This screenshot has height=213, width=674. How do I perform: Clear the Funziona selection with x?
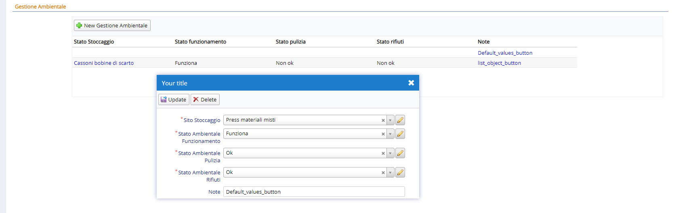click(x=383, y=134)
